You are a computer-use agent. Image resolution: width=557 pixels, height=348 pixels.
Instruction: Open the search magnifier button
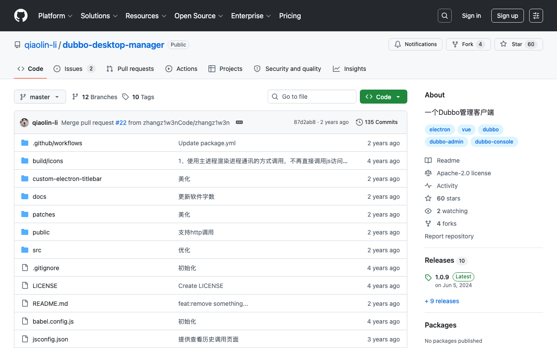445,16
